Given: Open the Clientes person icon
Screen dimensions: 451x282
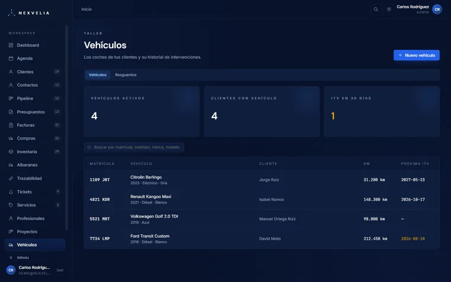Looking at the screenshot, I should 11,72.
